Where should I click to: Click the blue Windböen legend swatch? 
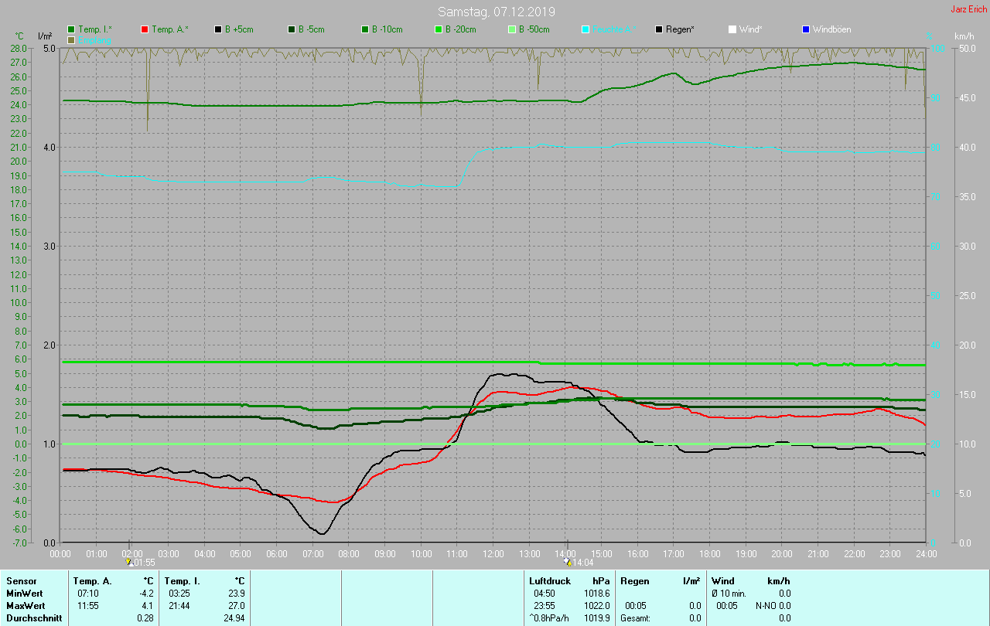806,29
